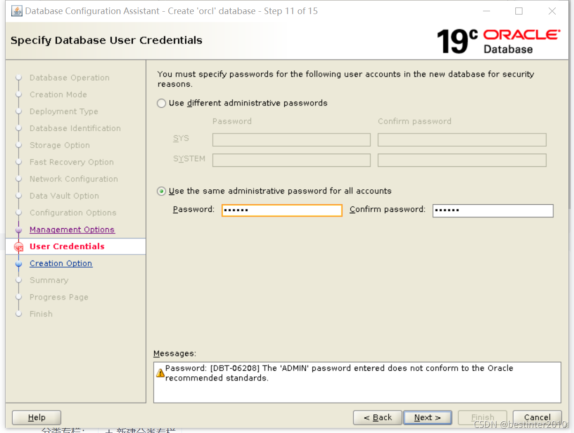Click the disabled SYS password field
The width and height of the screenshot is (574, 433).
click(x=291, y=140)
